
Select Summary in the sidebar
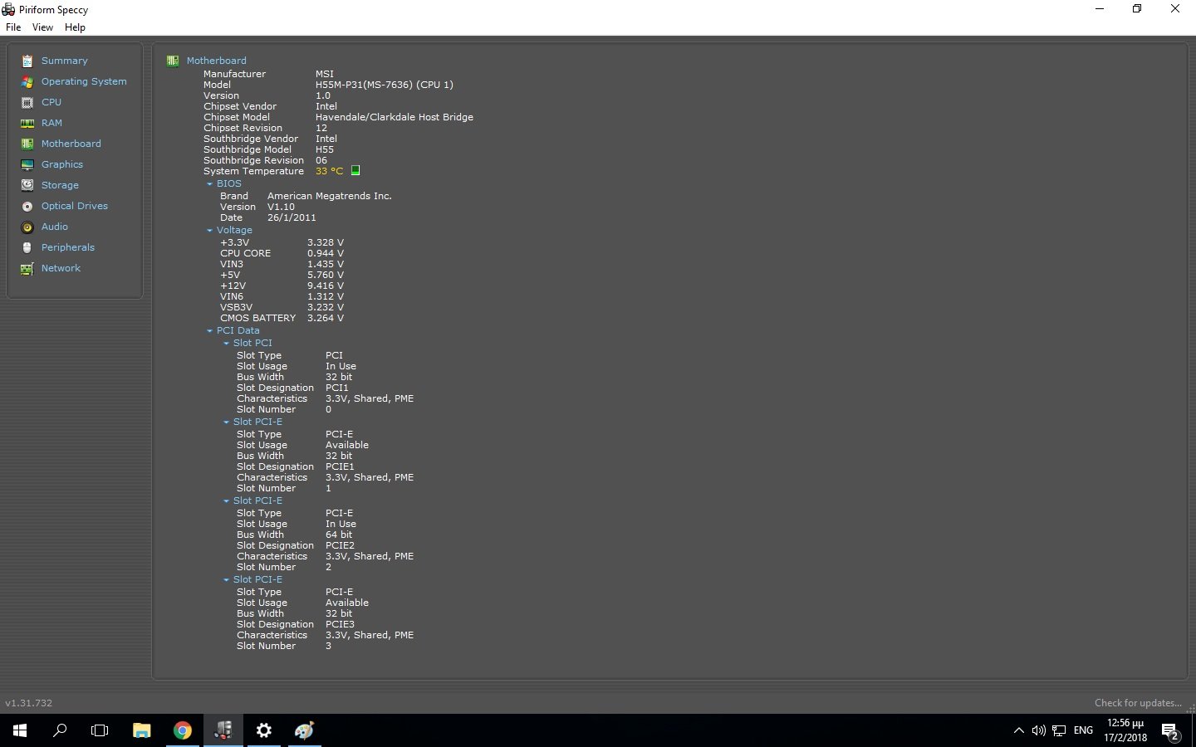[64, 61]
